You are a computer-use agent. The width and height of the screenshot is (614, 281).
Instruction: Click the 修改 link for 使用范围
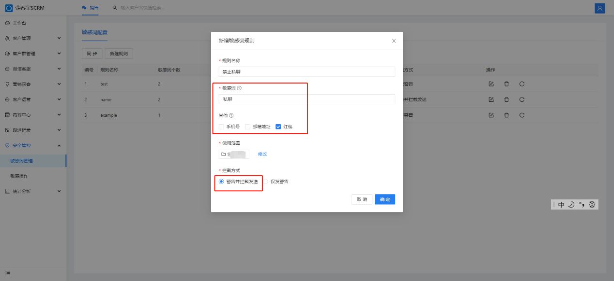click(x=262, y=154)
